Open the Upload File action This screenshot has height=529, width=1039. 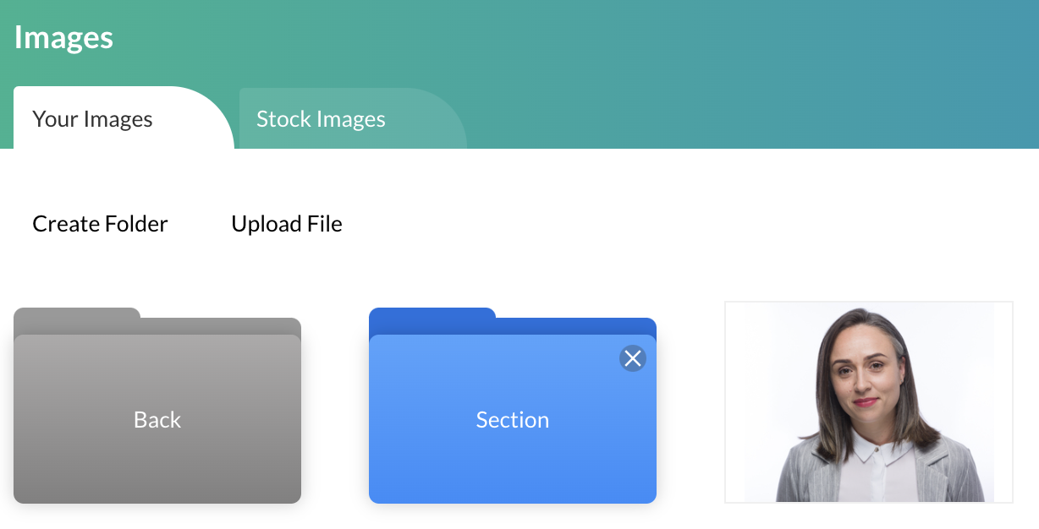[x=287, y=223]
